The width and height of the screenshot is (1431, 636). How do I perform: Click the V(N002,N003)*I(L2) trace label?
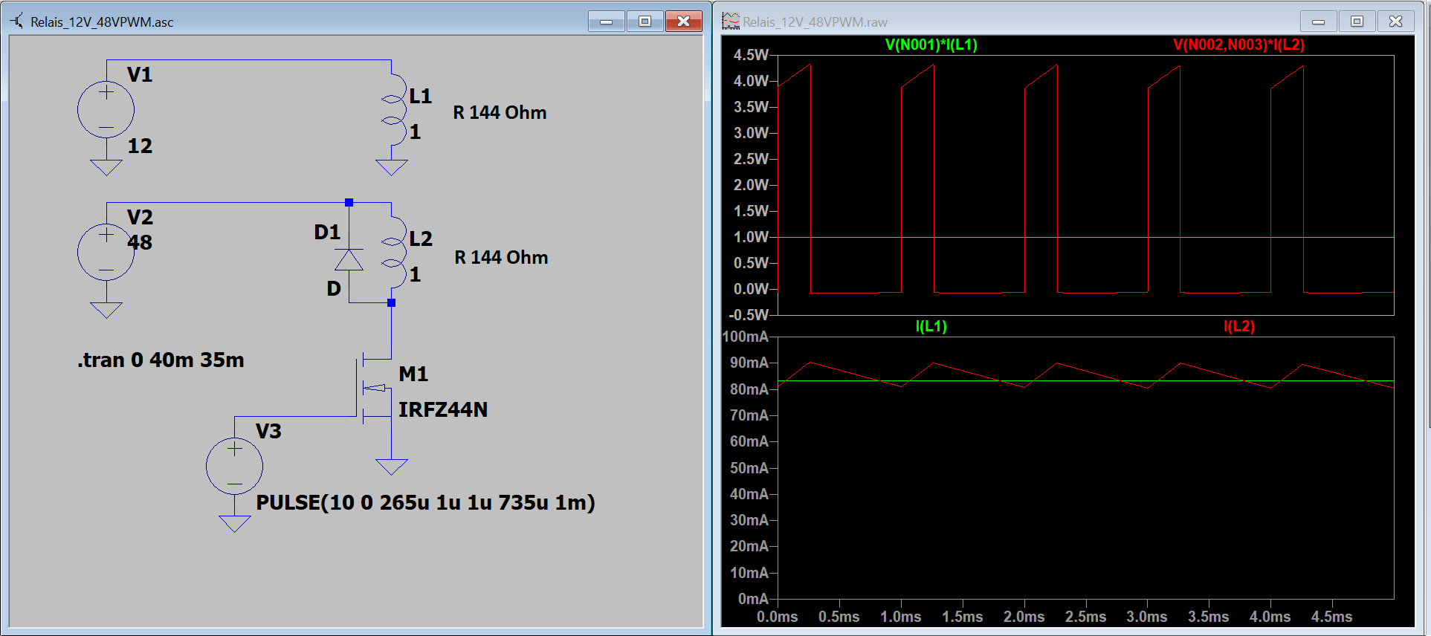[1238, 45]
